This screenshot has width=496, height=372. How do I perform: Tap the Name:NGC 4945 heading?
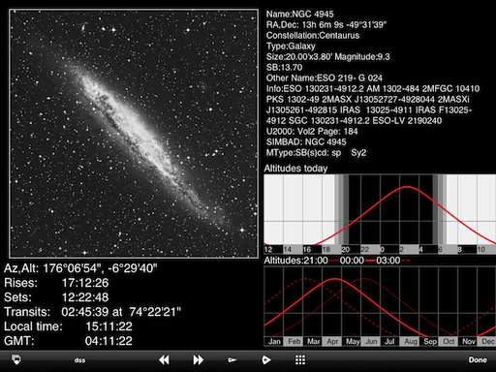[300, 15]
